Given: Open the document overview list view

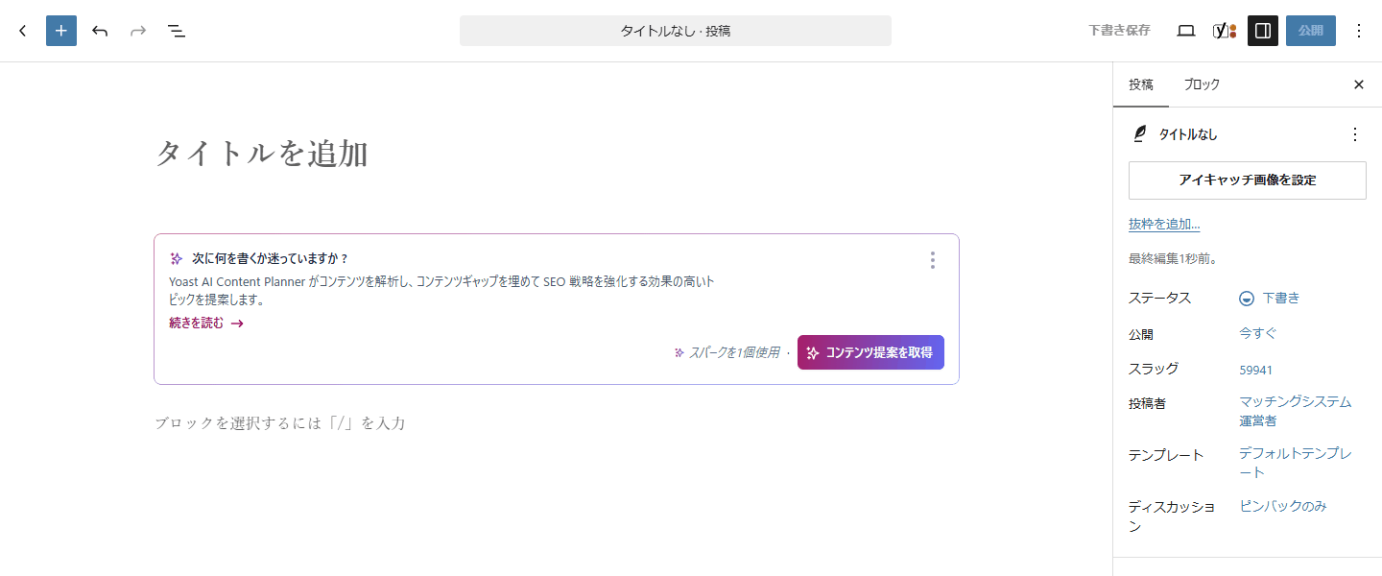Looking at the screenshot, I should pos(177,31).
